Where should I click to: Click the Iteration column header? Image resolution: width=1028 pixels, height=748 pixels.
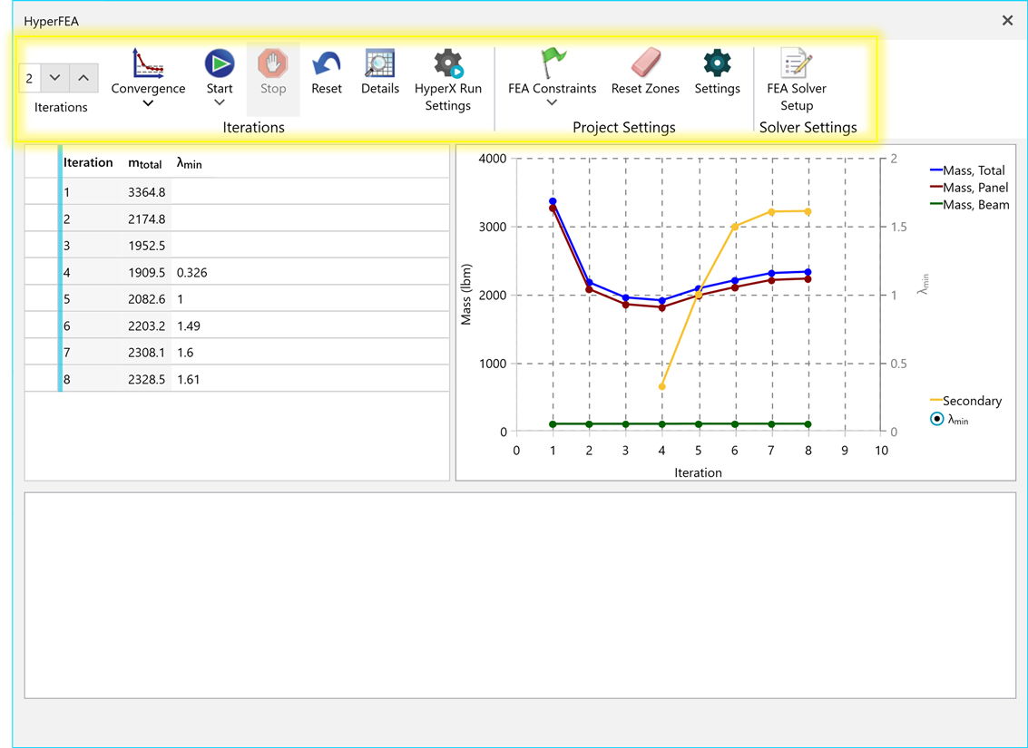point(88,162)
